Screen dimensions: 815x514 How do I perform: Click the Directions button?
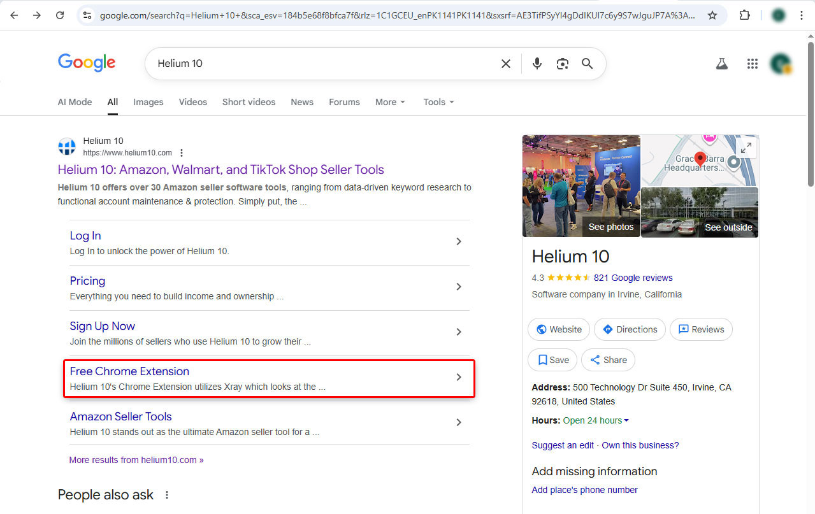[x=630, y=329]
